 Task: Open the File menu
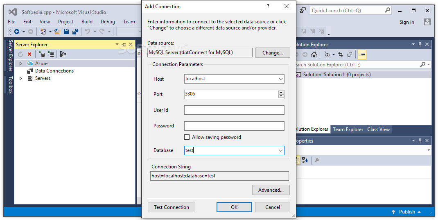point(12,22)
